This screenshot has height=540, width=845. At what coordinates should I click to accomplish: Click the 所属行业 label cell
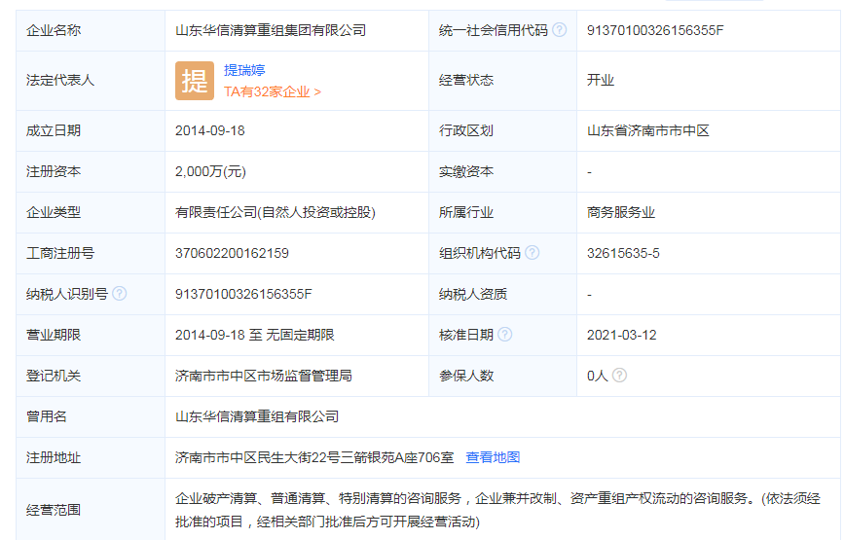coord(502,212)
